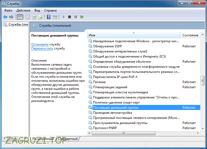This screenshot has height=149, width=207.
Task: Sort by the Имя column header
Action: [x=134, y=35]
